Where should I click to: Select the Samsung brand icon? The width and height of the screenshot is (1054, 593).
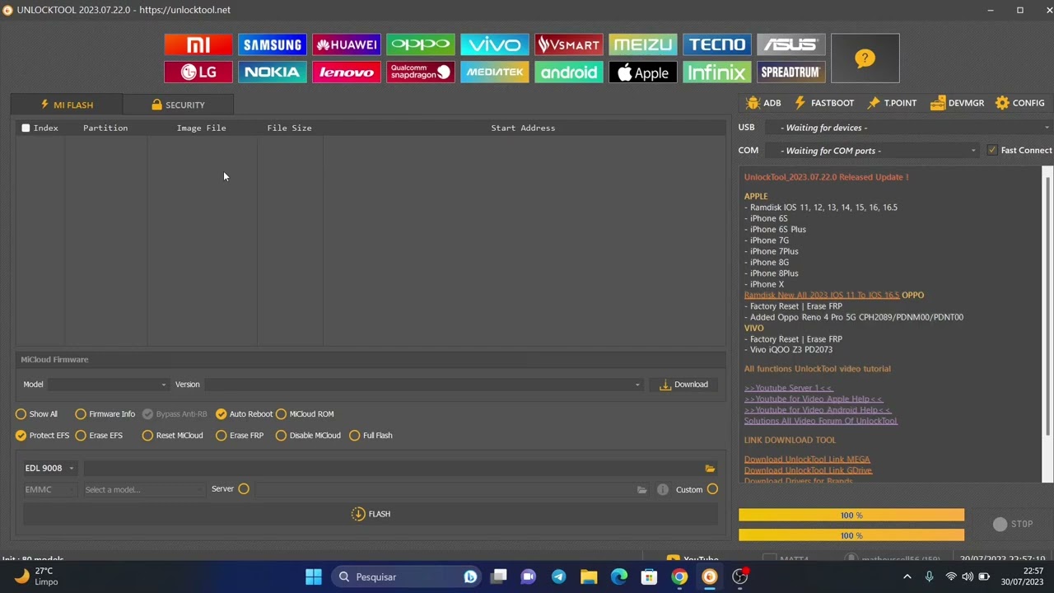pyautogui.click(x=273, y=44)
